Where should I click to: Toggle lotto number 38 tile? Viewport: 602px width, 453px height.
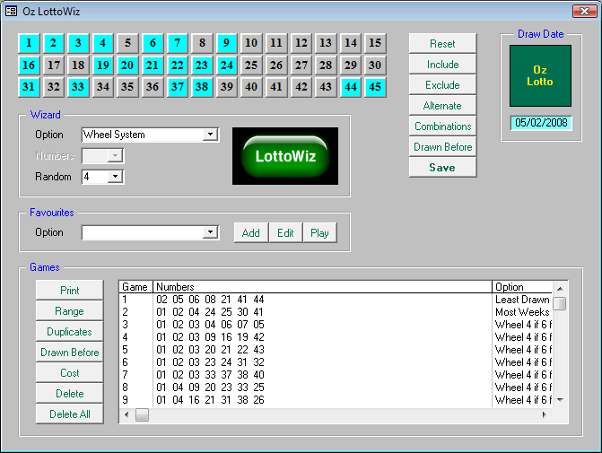pyautogui.click(x=202, y=87)
